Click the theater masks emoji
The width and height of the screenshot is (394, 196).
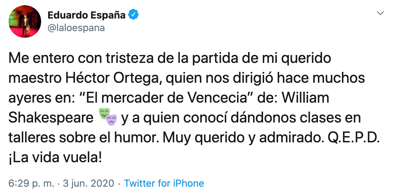tap(108, 118)
